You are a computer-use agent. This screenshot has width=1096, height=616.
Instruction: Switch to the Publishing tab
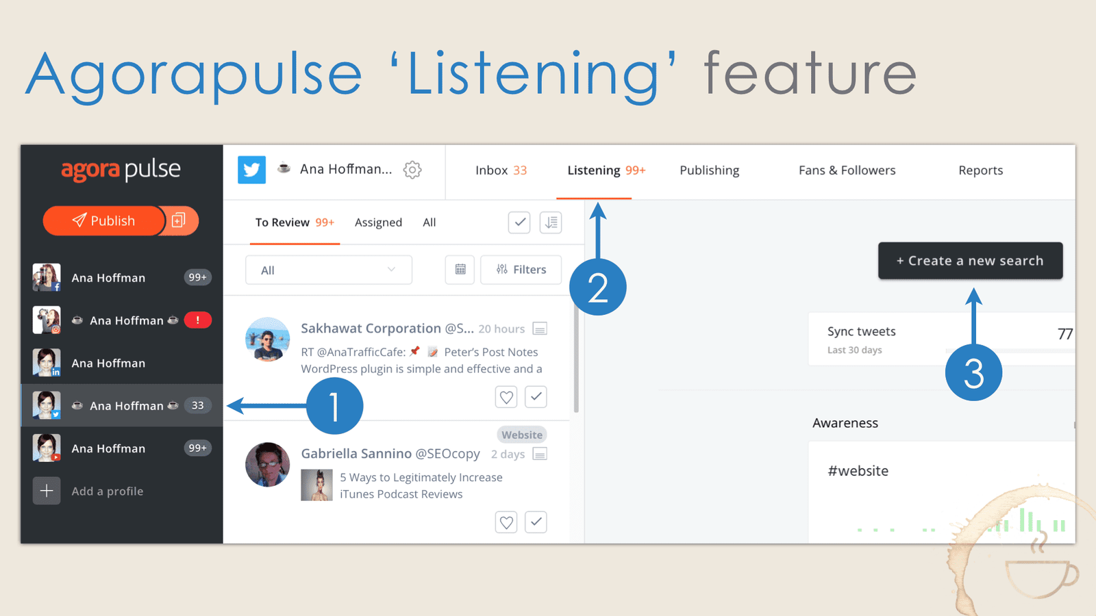(x=709, y=170)
